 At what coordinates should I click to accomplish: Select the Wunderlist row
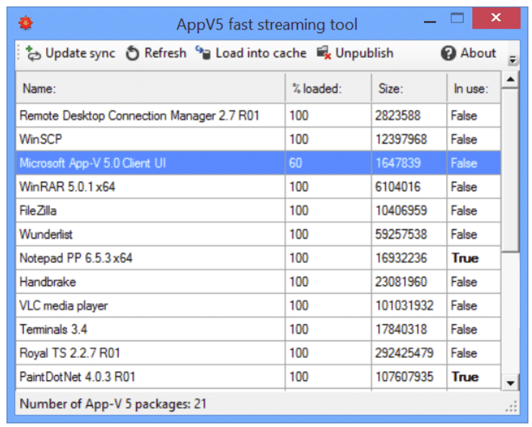point(258,235)
